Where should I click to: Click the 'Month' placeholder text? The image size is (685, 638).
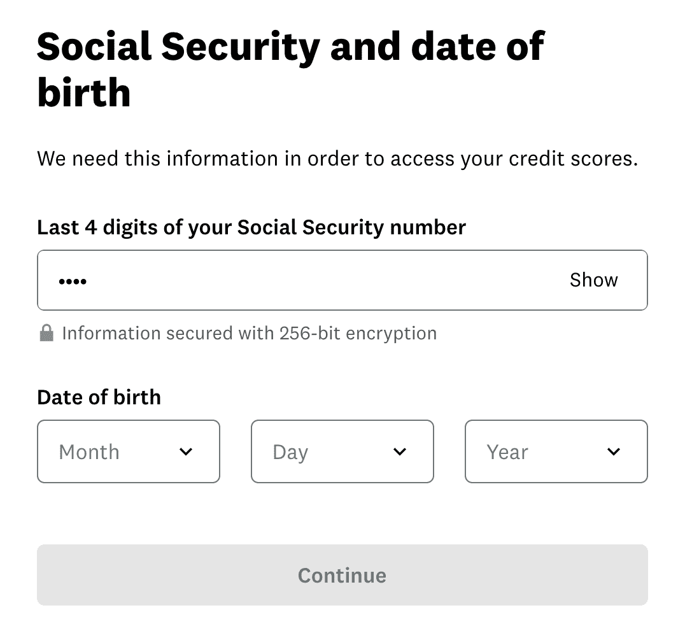pos(89,452)
